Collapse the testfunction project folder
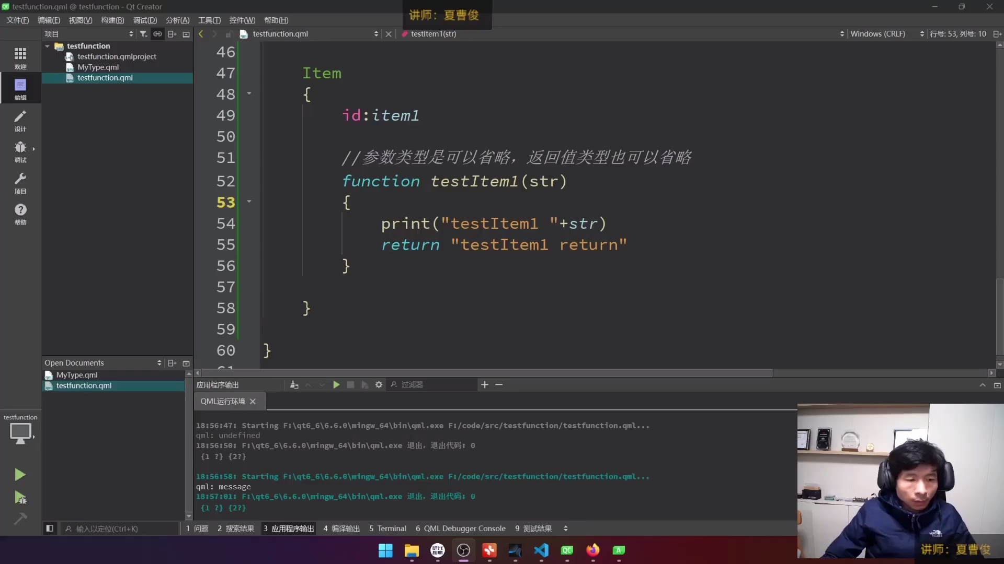This screenshot has height=564, width=1004. (x=47, y=46)
